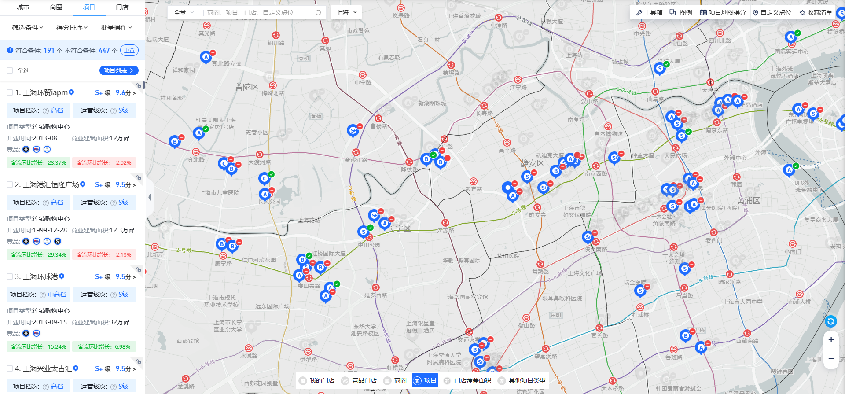
Task: Open the 3. 上海环球港 project title
Action: pyautogui.click(x=37, y=276)
